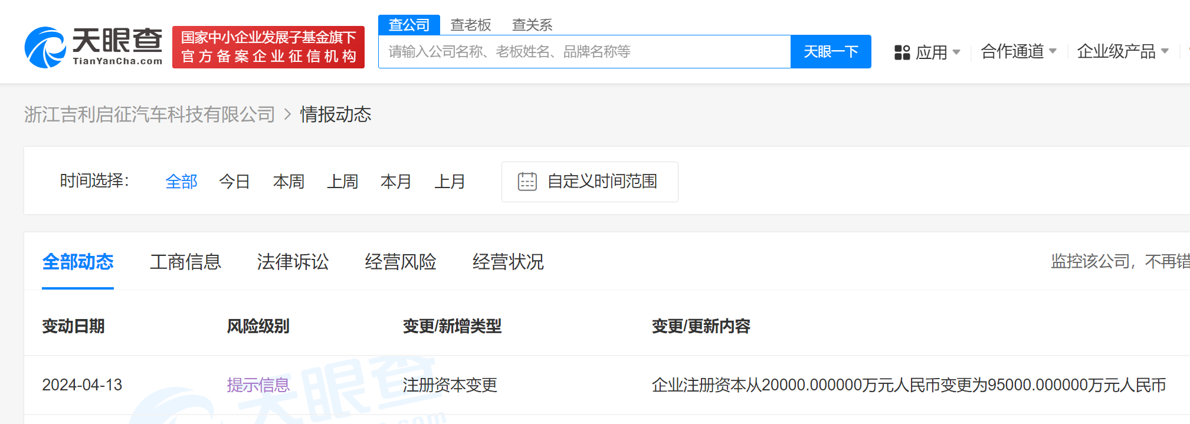Click the TianYanCha logo icon
The image size is (1190, 424).
[x=45, y=47]
